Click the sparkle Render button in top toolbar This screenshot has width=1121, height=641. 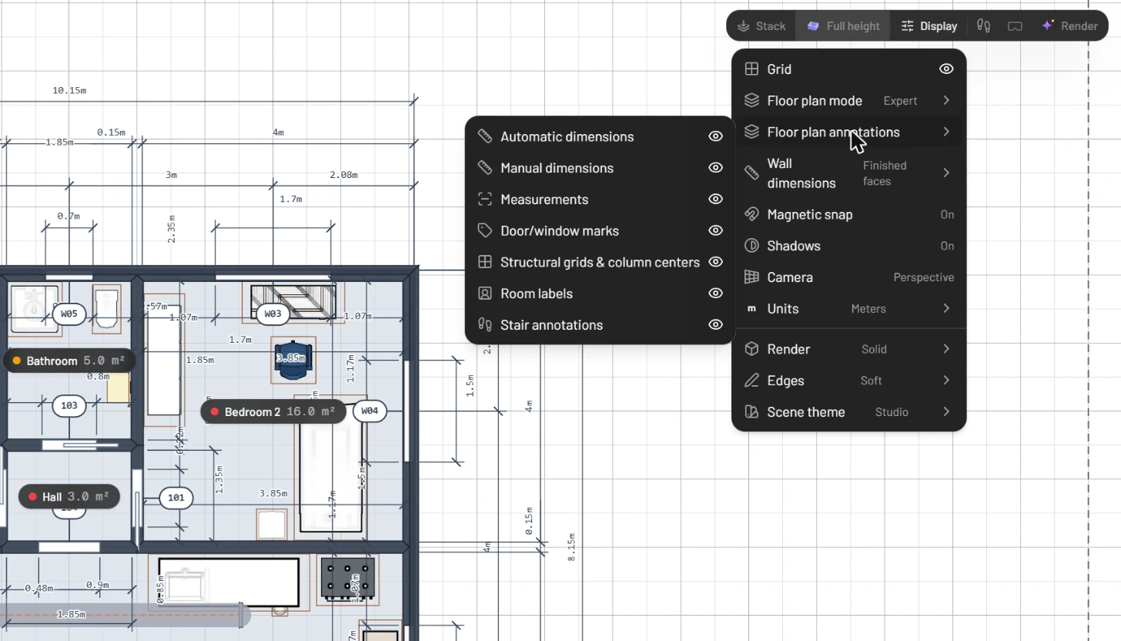(1069, 25)
